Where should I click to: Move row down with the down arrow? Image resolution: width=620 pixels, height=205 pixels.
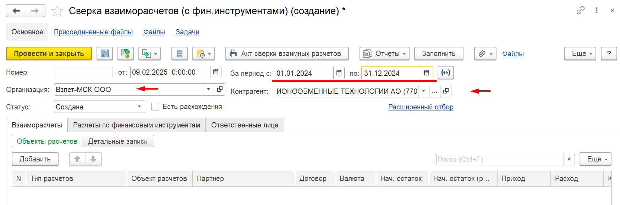tap(94, 159)
